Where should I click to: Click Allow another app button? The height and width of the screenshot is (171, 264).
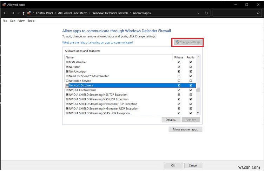pos(185,129)
